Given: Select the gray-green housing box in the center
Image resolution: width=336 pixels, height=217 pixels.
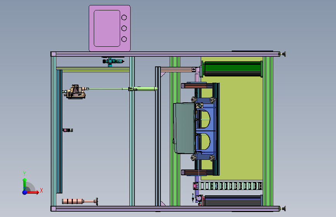Looking at the screenshot, I should [x=184, y=128].
